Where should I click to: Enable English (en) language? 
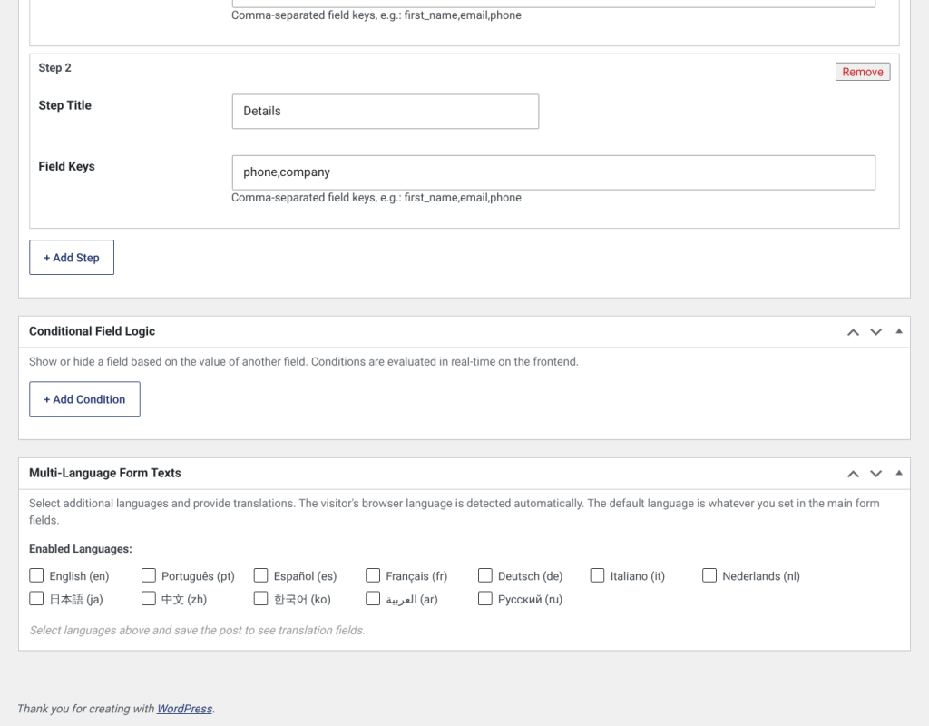click(36, 575)
